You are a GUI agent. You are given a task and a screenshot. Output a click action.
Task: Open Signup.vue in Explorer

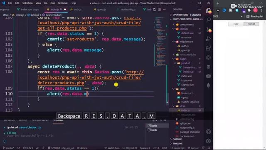[x=187, y=85]
